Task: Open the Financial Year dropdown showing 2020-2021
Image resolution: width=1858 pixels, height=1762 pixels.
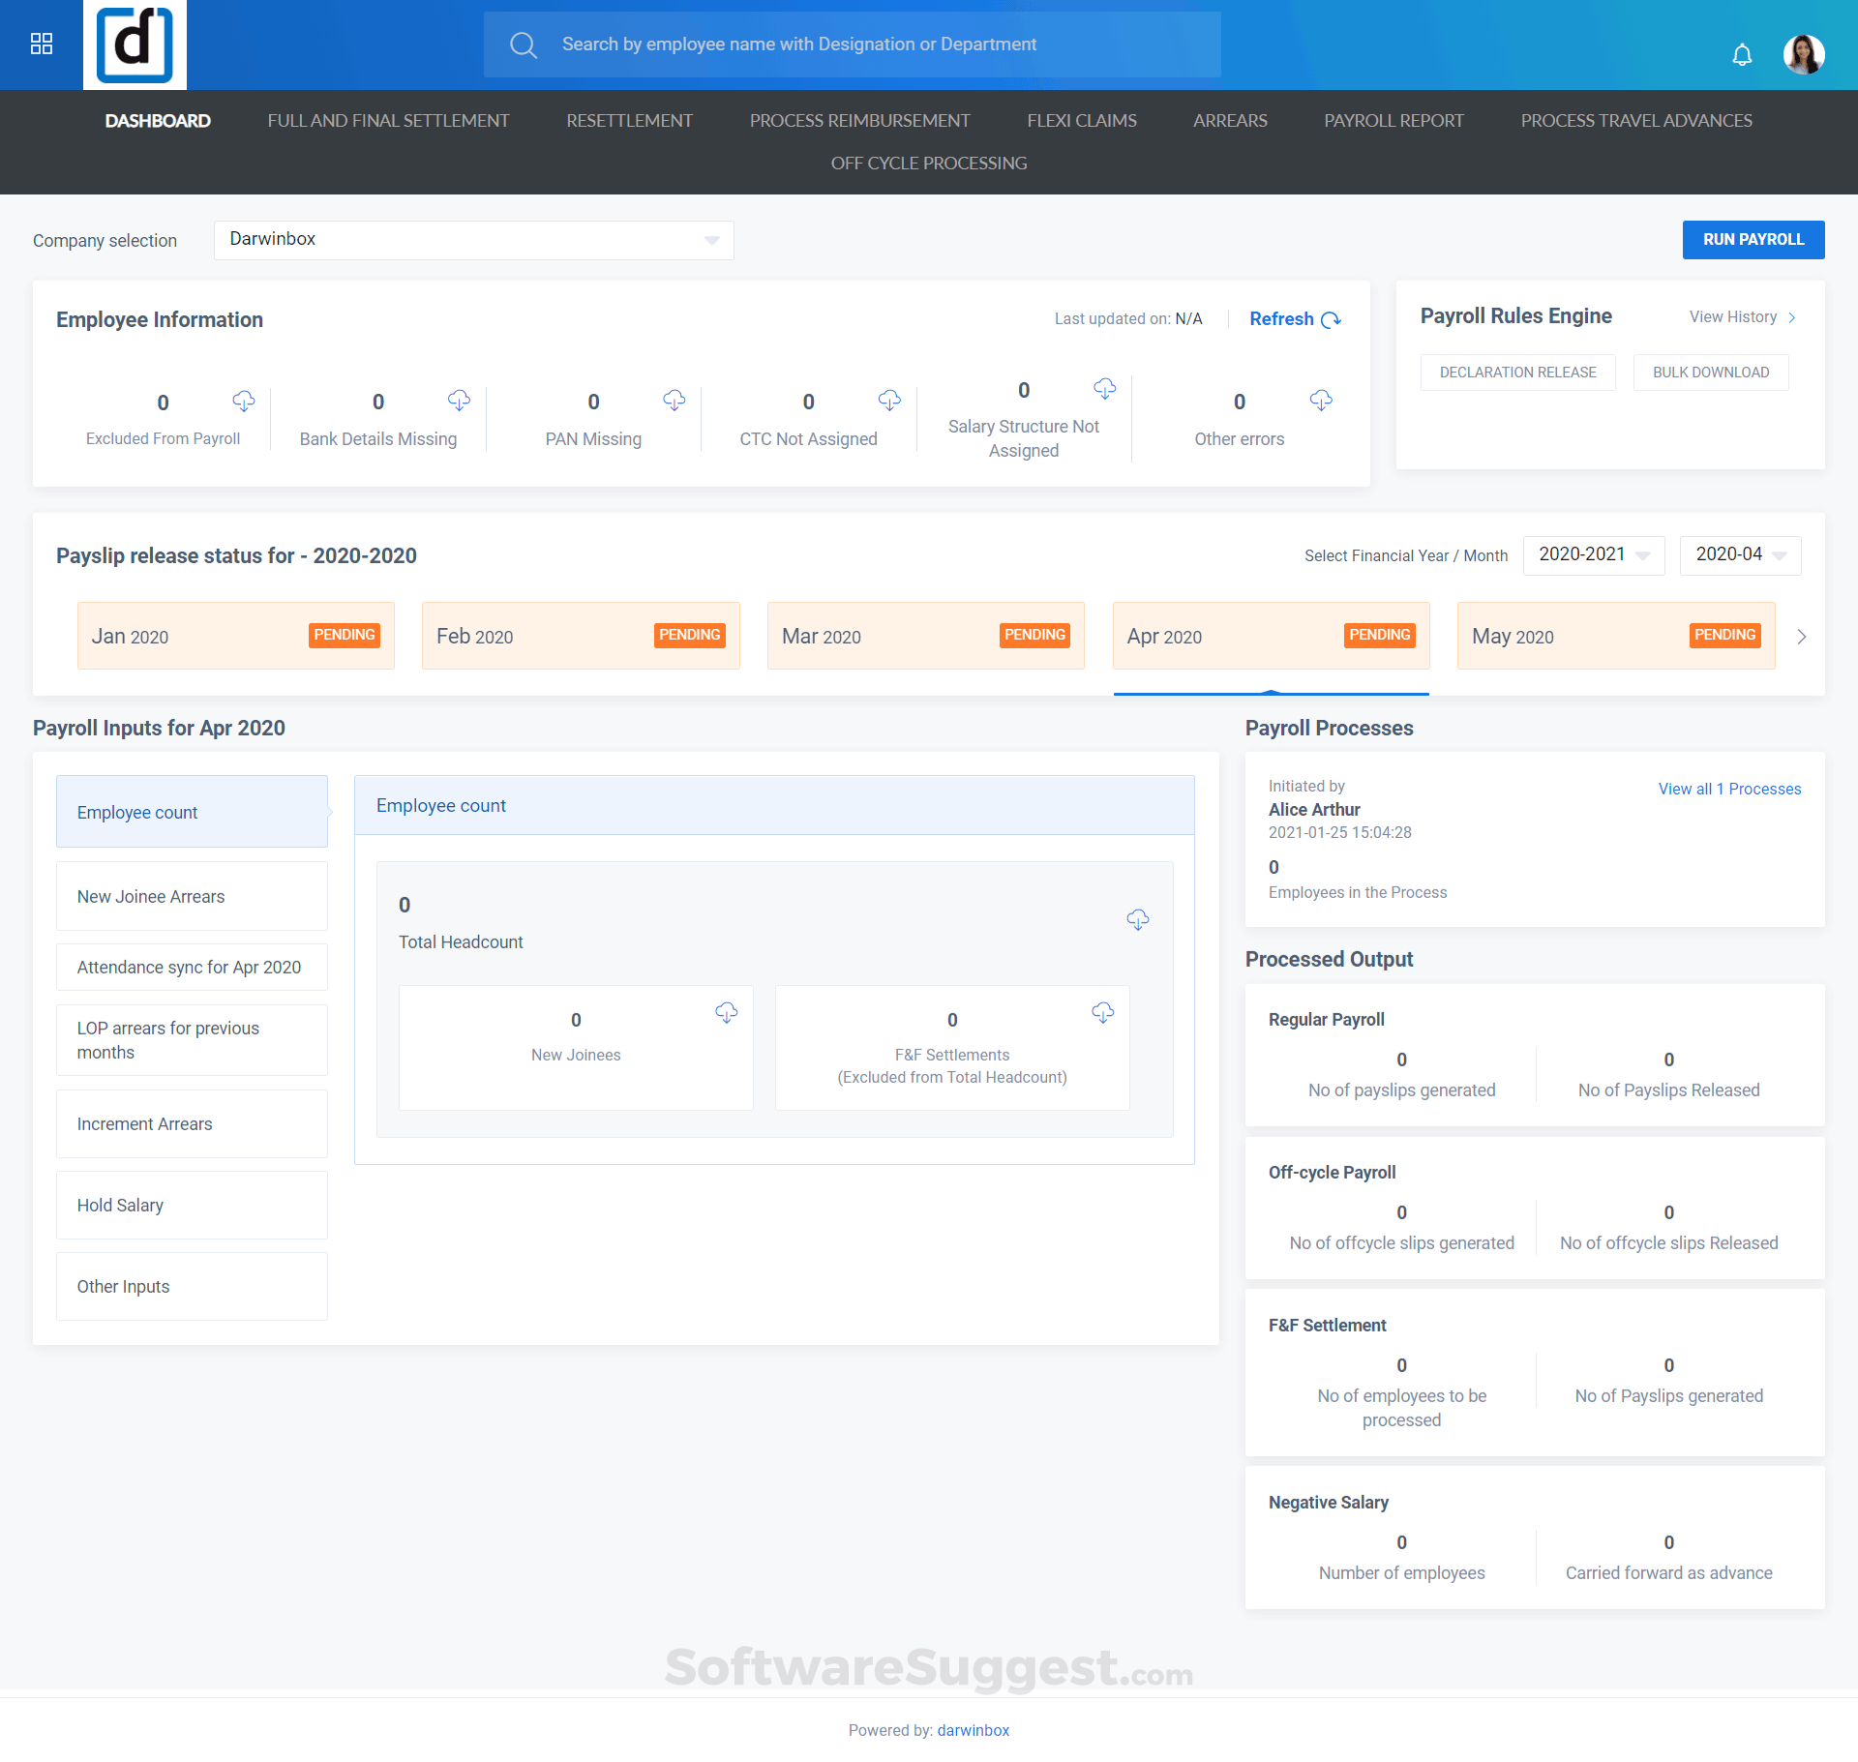Action: click(1593, 555)
